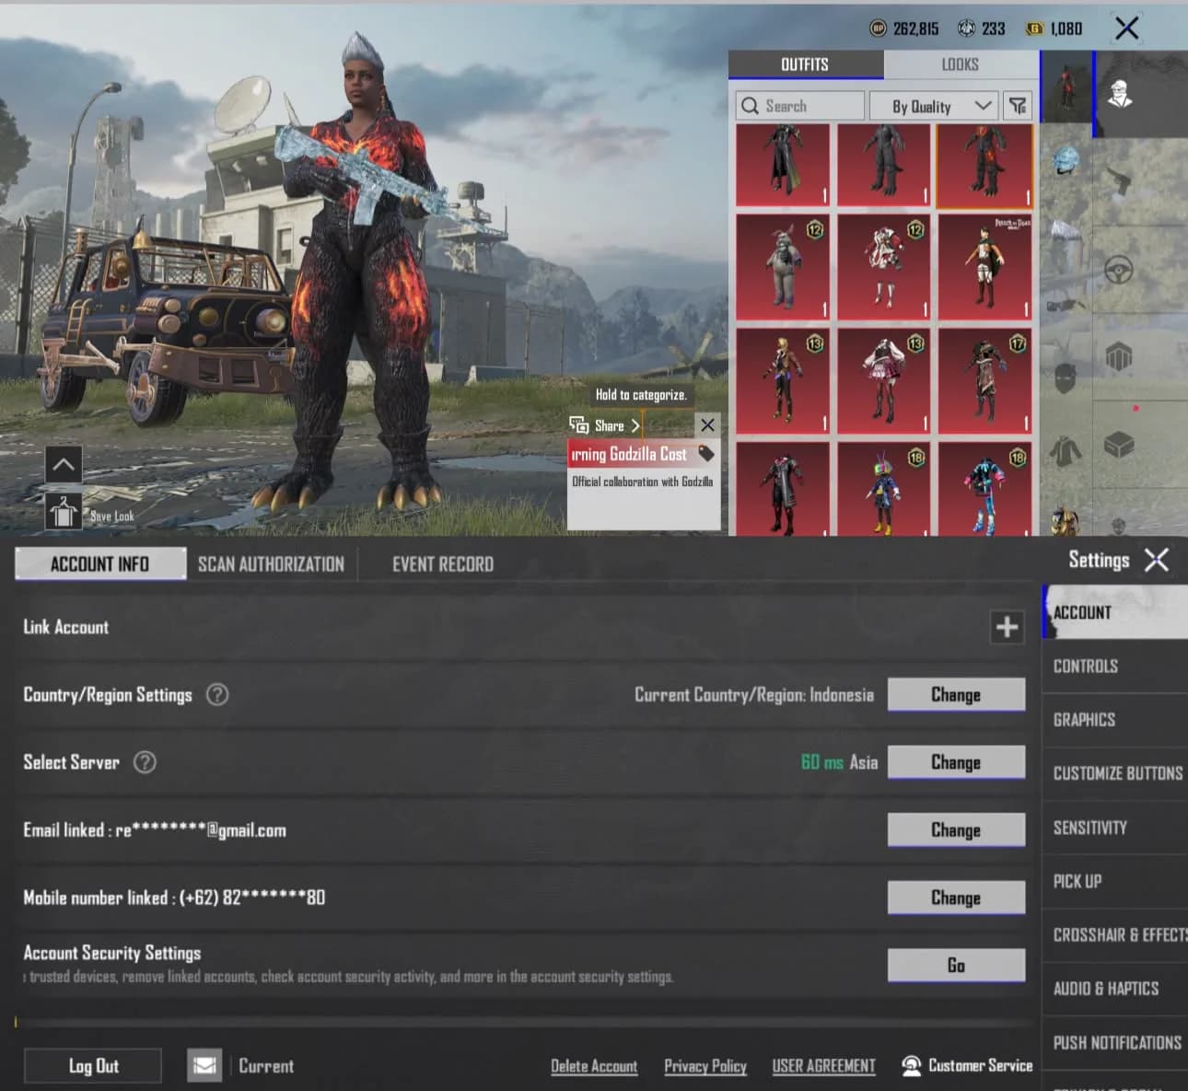The height and width of the screenshot is (1091, 1188).
Task: Click the Customer Service headset icon
Action: pyautogui.click(x=912, y=1065)
